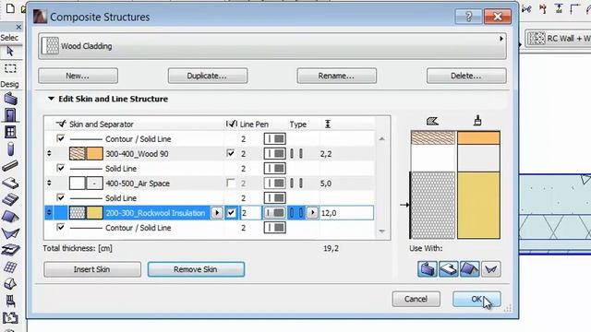Image resolution: width=591 pixels, height=332 pixels.
Task: Select the Roof tool in the toolbox
Action: [x=10, y=217]
